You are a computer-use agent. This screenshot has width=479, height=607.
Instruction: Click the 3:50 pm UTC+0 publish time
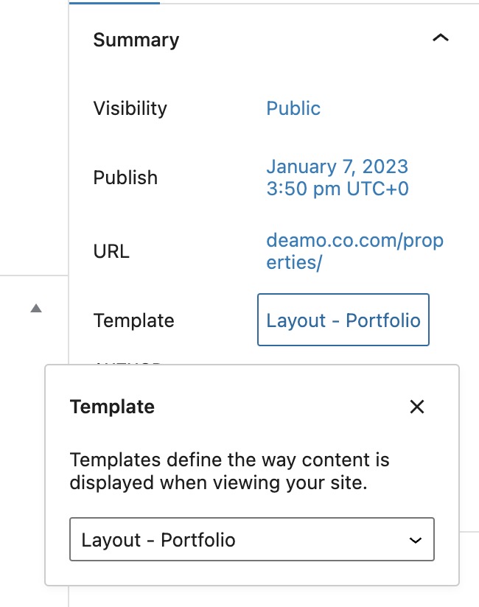(337, 189)
